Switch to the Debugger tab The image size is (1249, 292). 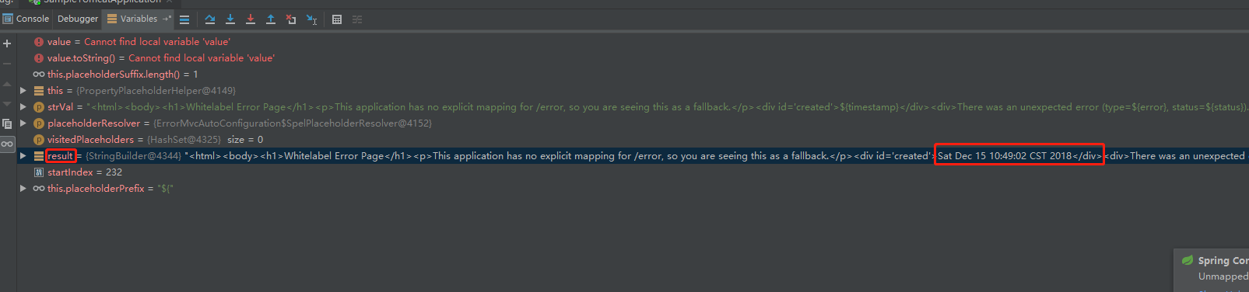click(x=78, y=19)
